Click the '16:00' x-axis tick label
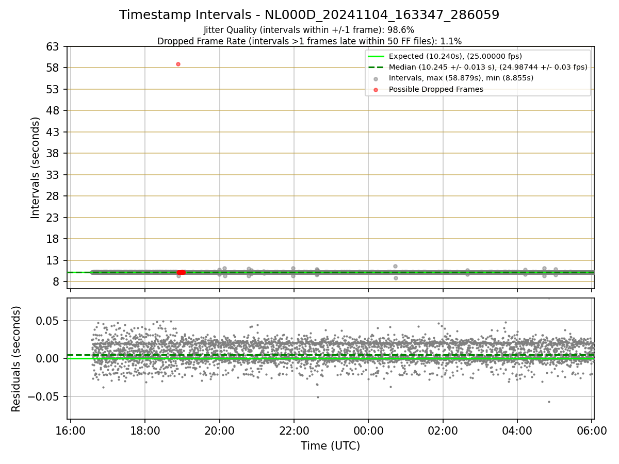The width and height of the screenshot is (619, 464). point(71,430)
